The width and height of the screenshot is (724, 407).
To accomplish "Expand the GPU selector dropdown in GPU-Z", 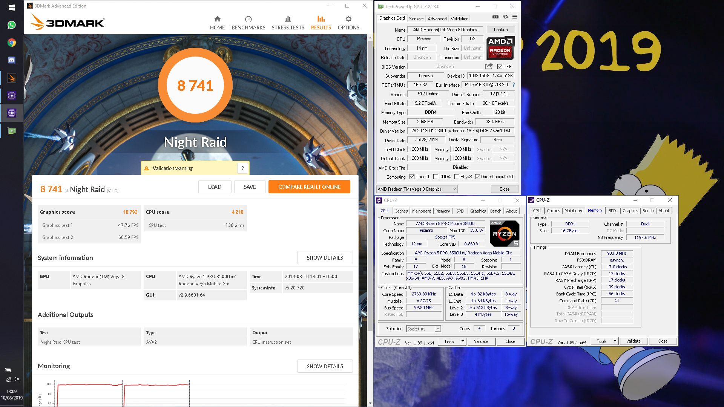I will click(454, 189).
